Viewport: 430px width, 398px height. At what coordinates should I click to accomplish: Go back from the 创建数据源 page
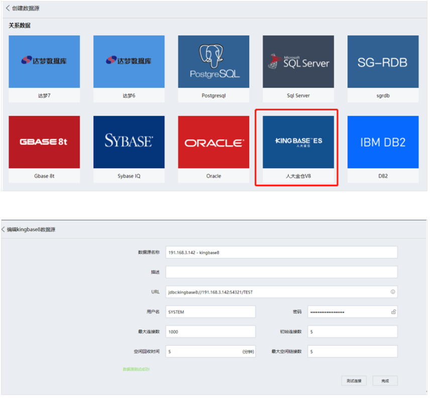pos(8,8)
